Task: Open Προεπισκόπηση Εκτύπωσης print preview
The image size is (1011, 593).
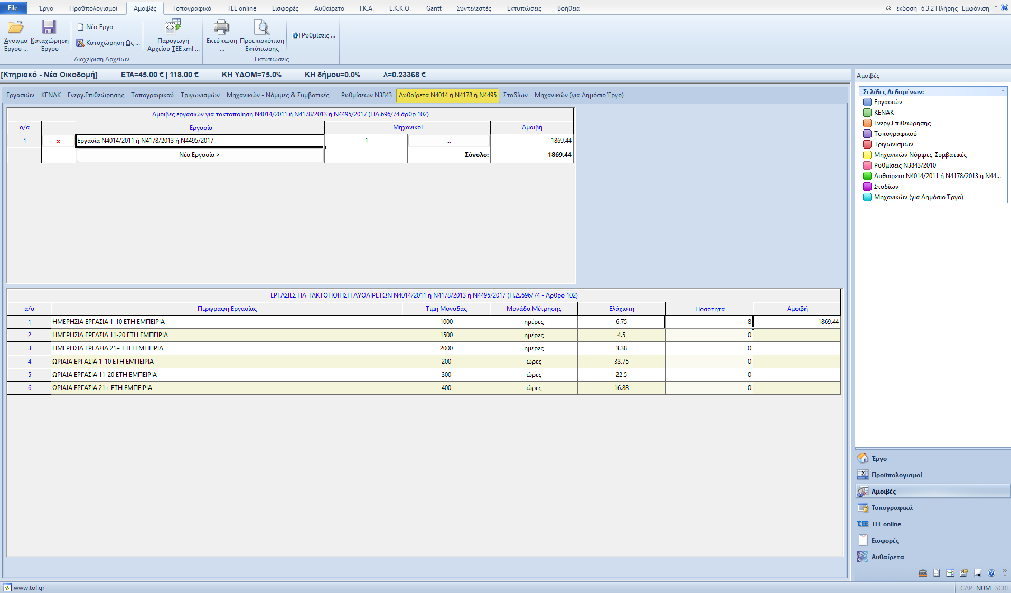Action: click(x=261, y=27)
